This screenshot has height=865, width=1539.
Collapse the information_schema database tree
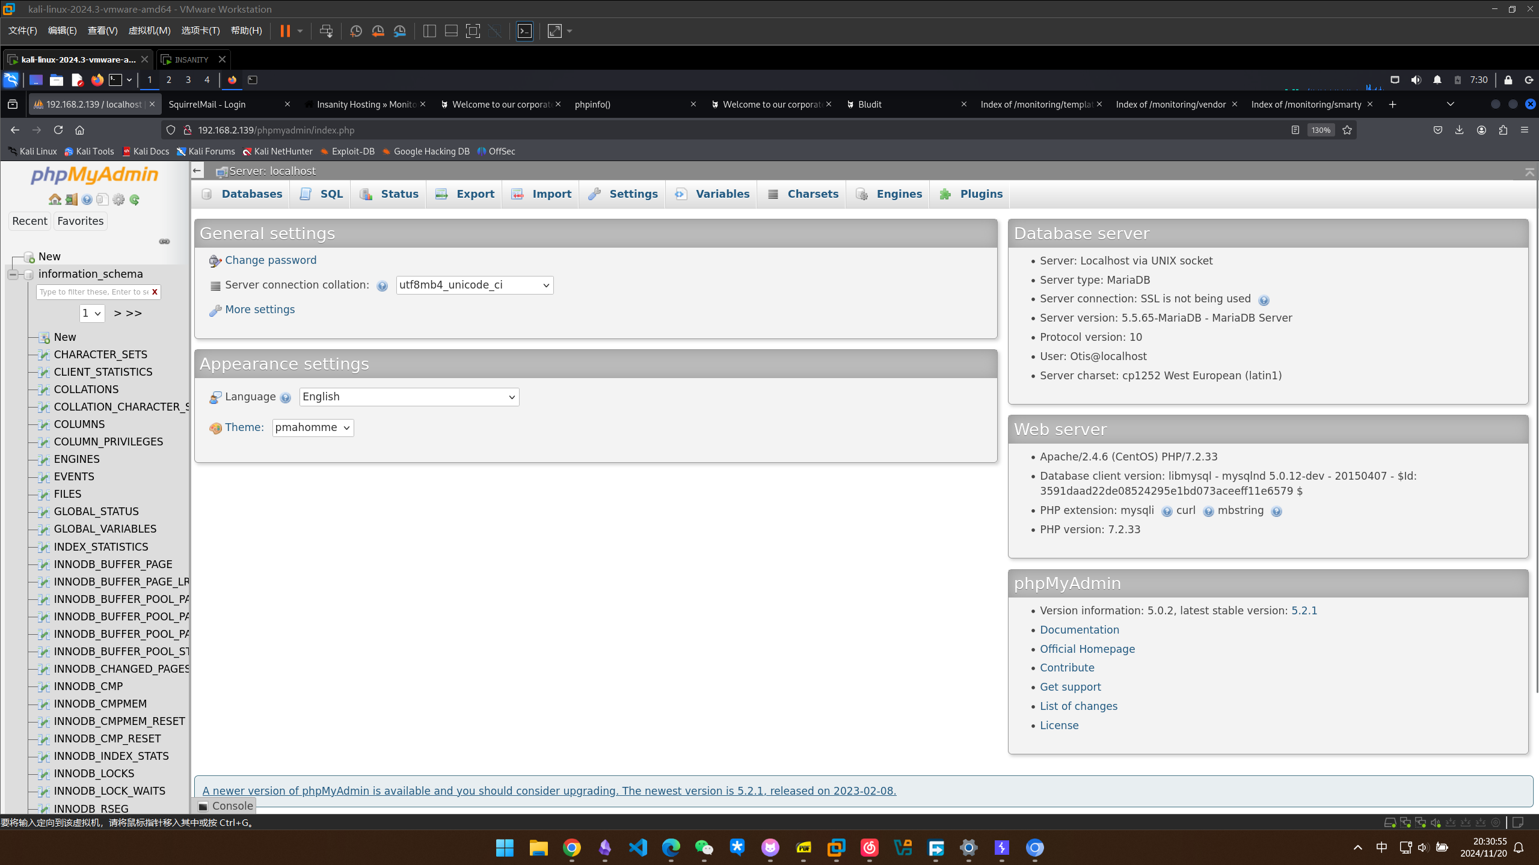[x=13, y=274]
